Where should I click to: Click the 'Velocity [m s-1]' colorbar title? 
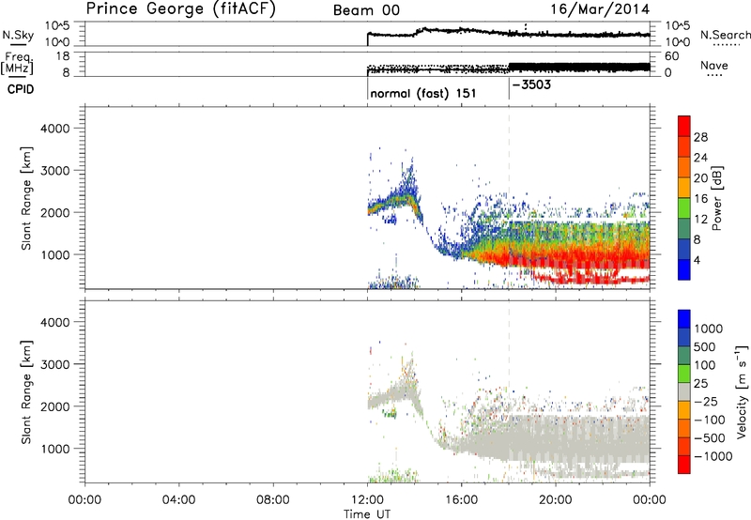[x=742, y=391]
